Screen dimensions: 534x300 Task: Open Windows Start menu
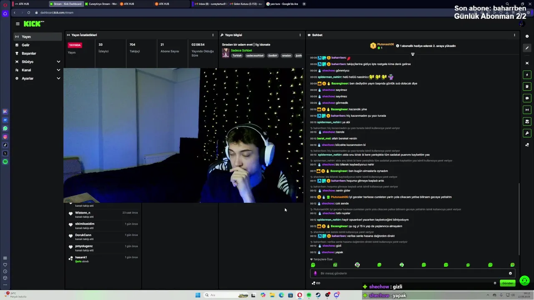198,295
